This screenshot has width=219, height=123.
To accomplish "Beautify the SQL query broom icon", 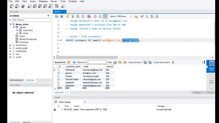I will pos(142,16).
